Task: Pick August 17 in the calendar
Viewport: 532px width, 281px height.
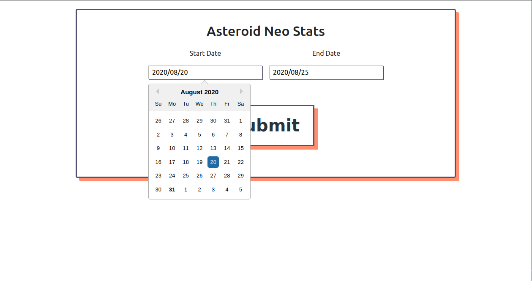Action: tap(172, 162)
